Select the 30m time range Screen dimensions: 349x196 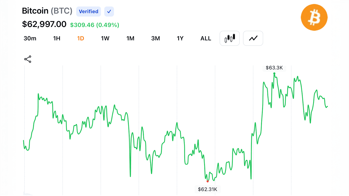point(30,38)
